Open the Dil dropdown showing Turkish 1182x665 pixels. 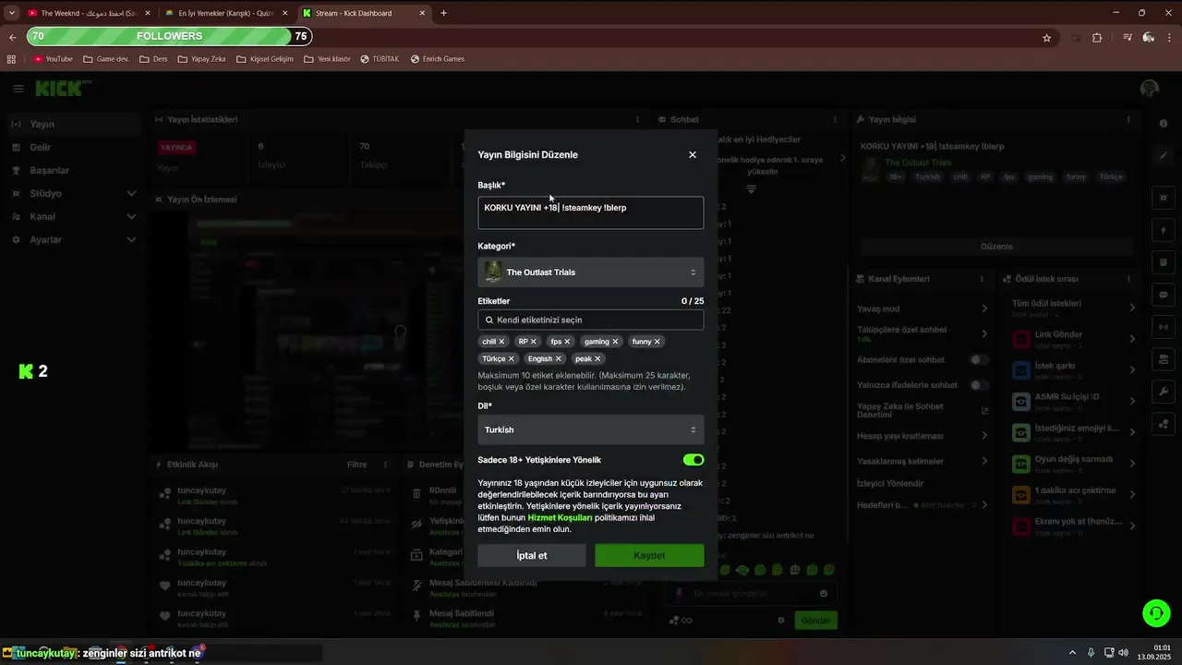coord(591,429)
